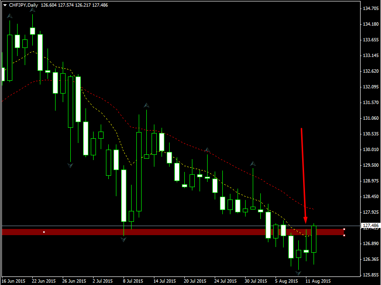381x285 pixels.
Task: Click the 22 Jun 2015 date label
Action: (x=44, y=281)
